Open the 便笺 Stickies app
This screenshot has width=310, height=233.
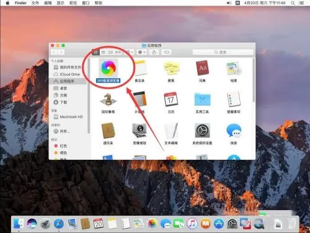click(x=171, y=68)
